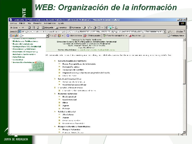Click the Enviar a button
192x144 pixels.
(x=134, y=36)
